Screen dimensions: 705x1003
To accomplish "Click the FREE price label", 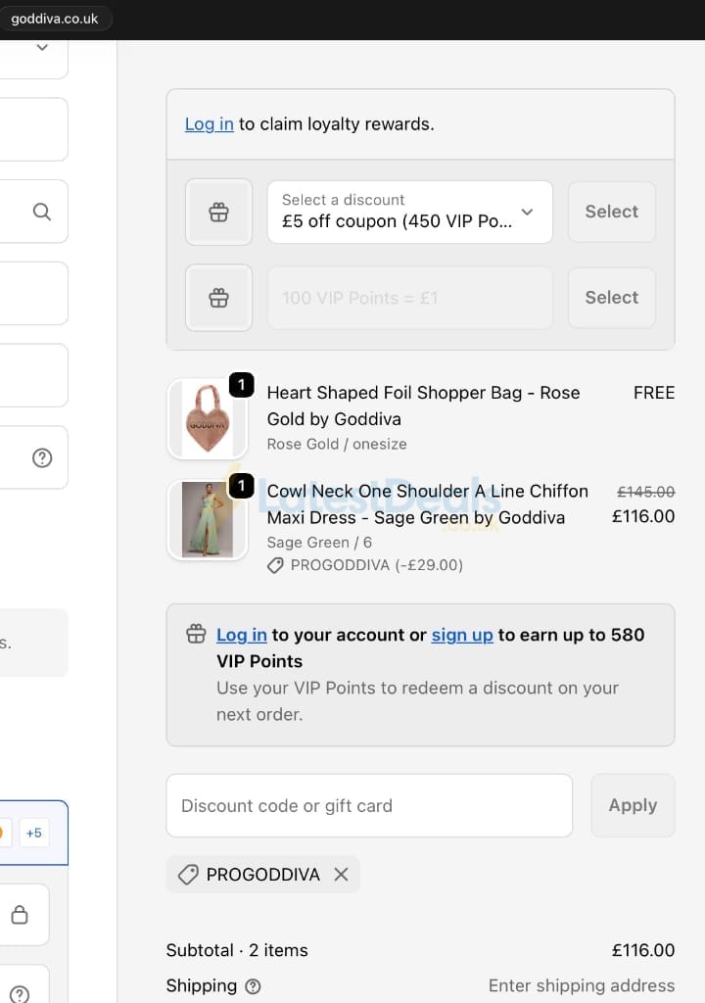I will pos(654,393).
